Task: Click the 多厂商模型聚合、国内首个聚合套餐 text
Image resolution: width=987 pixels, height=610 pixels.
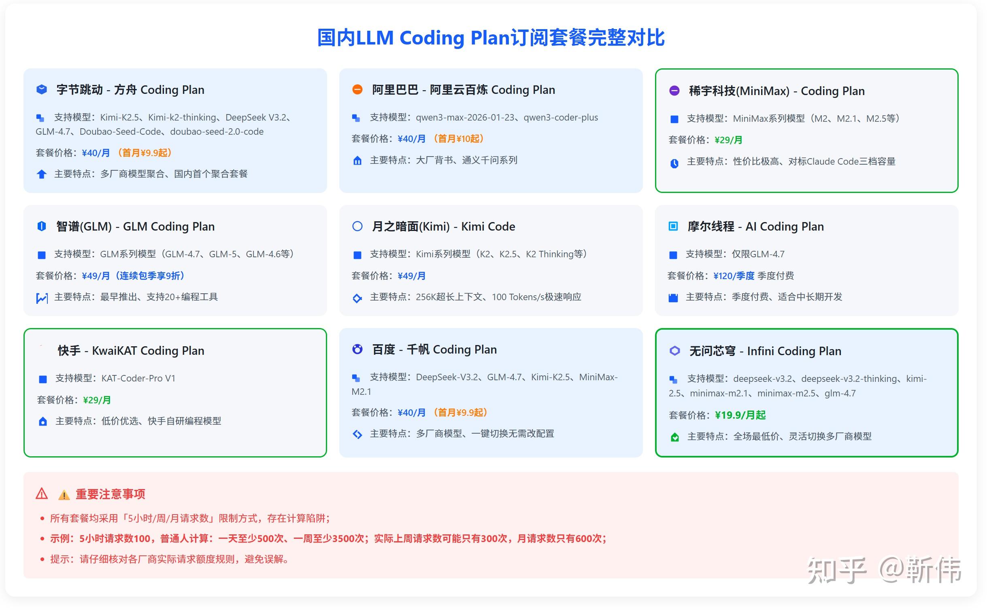Action: (x=174, y=174)
